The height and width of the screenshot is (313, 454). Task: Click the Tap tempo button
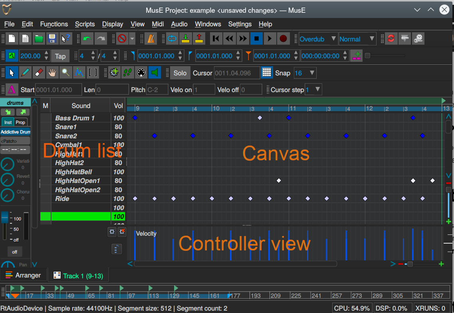[x=60, y=56]
